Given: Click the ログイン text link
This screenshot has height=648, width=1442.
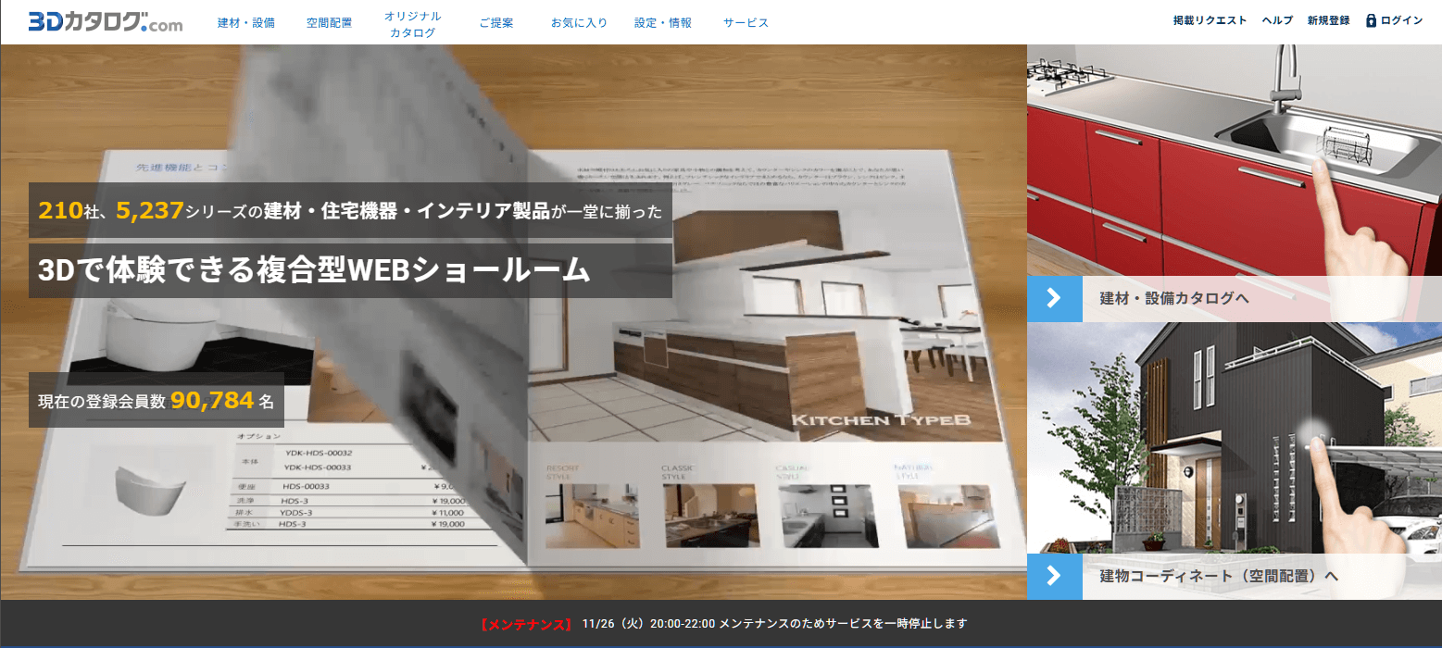Looking at the screenshot, I should [x=1401, y=20].
